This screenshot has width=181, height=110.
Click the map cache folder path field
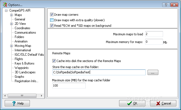[99, 72]
